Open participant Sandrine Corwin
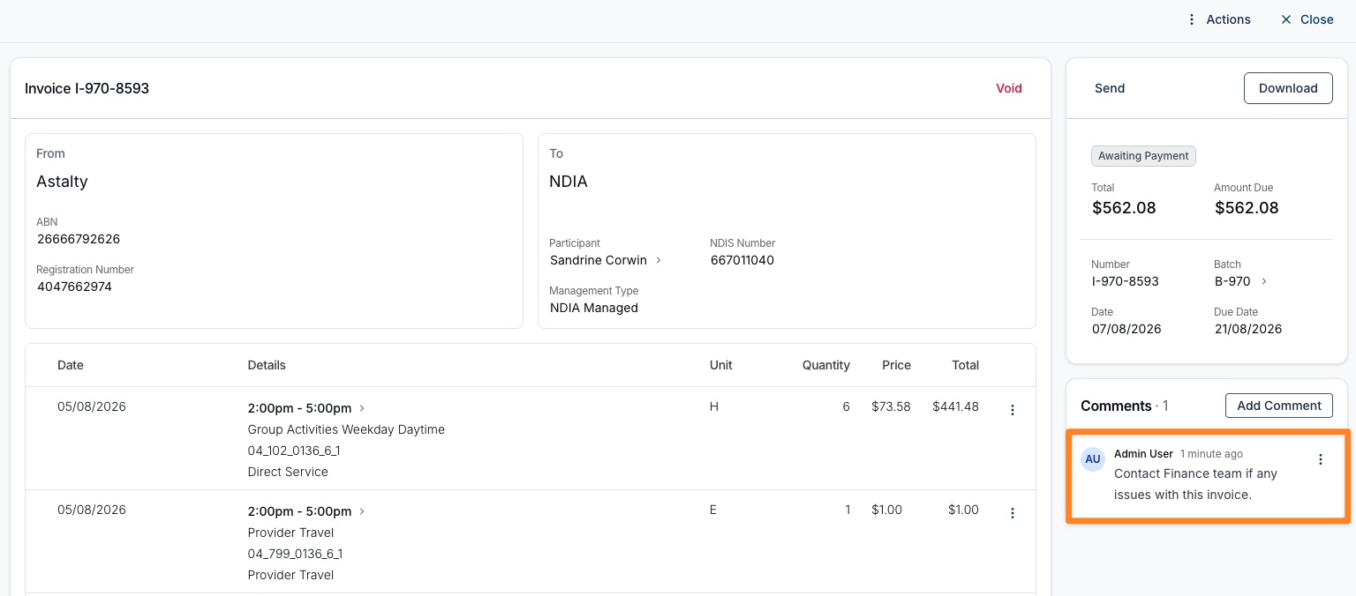The height and width of the screenshot is (596, 1356). (x=599, y=260)
